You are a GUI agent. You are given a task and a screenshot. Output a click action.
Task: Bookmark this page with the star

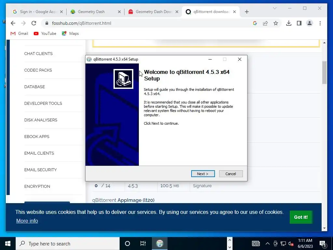point(276,23)
